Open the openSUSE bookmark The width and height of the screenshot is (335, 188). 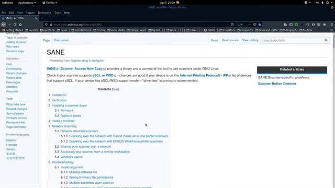(48, 30)
